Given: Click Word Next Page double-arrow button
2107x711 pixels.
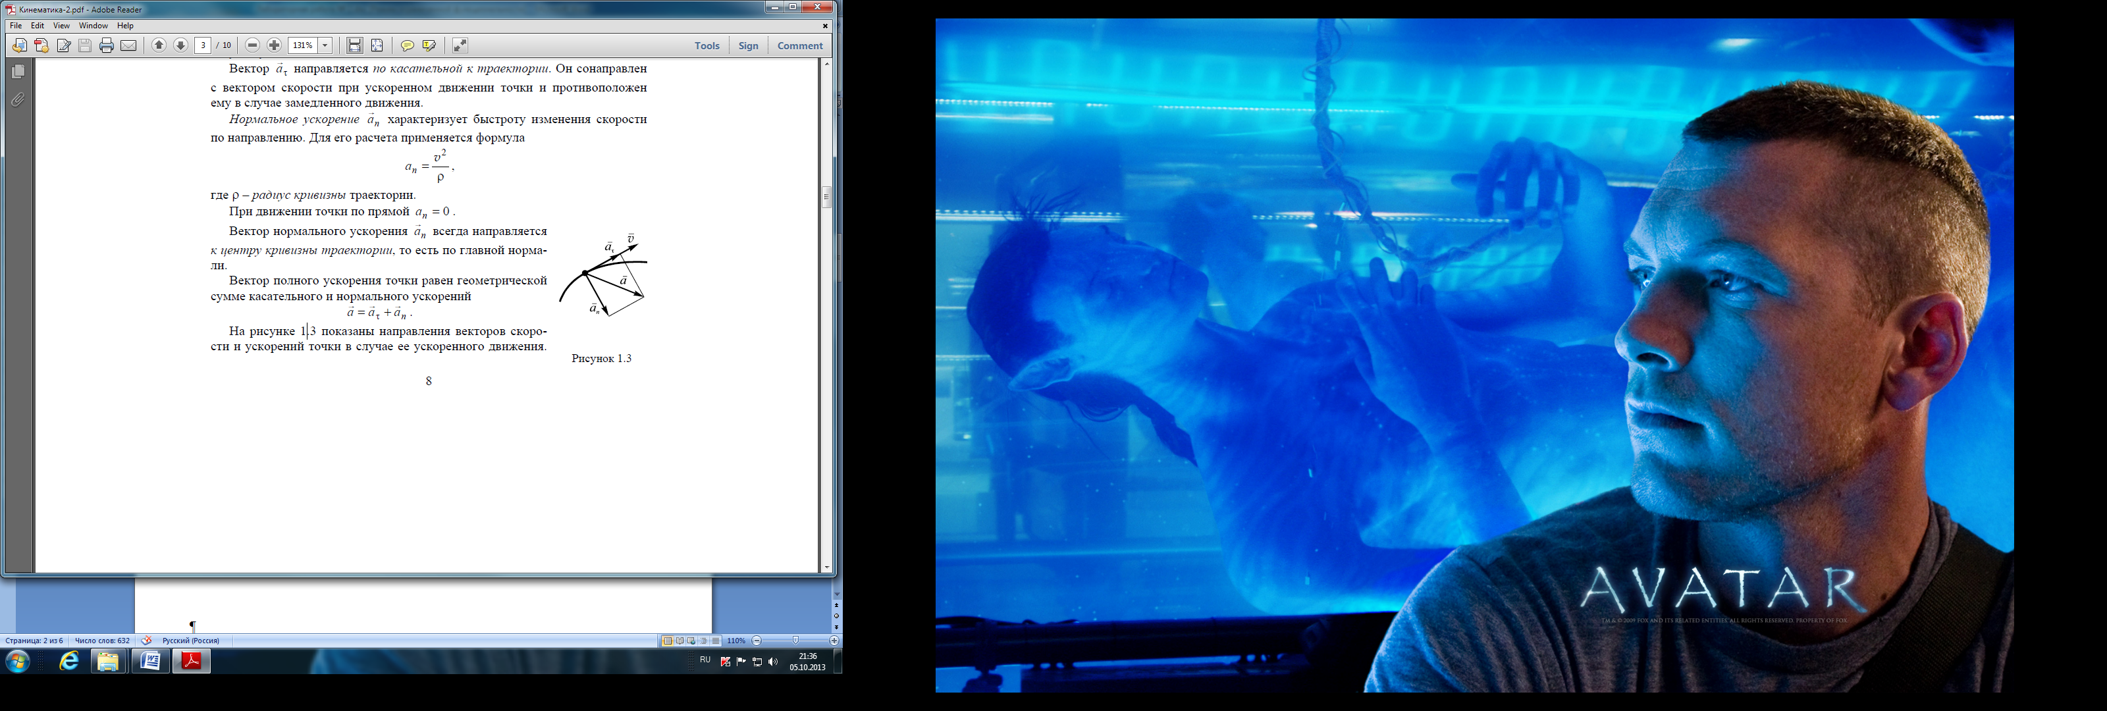Looking at the screenshot, I should (836, 627).
